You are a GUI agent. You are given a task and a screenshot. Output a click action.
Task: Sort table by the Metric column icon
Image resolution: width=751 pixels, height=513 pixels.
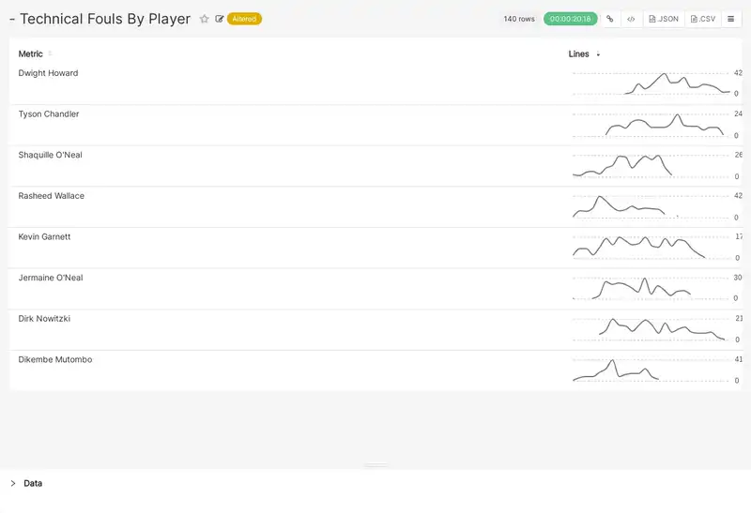click(x=50, y=54)
